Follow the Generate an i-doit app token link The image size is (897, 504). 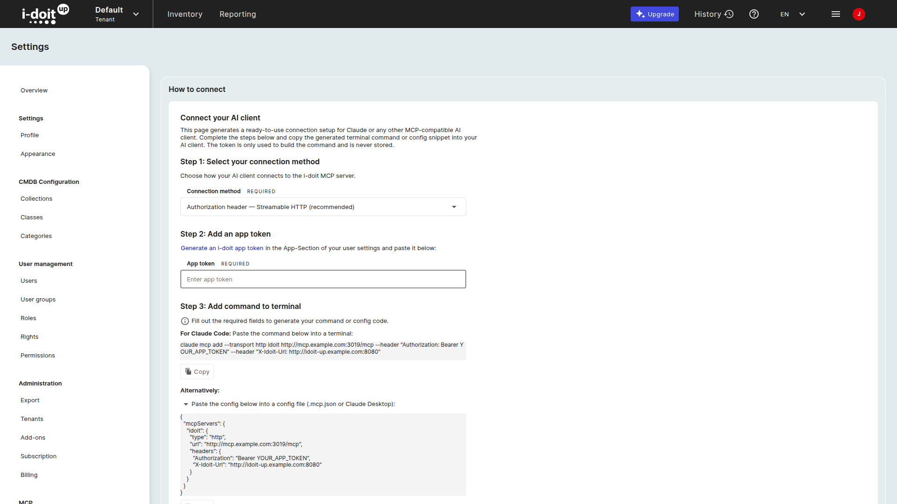[x=222, y=248]
